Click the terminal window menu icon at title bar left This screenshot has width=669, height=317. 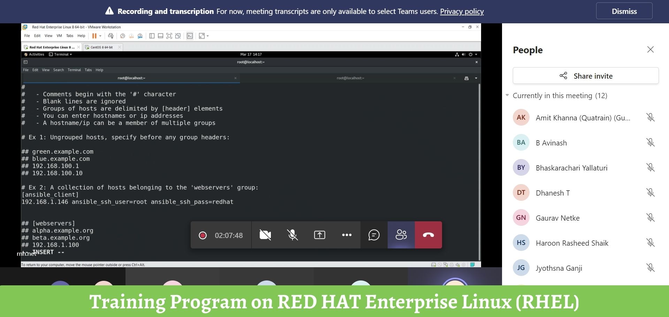tap(25, 62)
